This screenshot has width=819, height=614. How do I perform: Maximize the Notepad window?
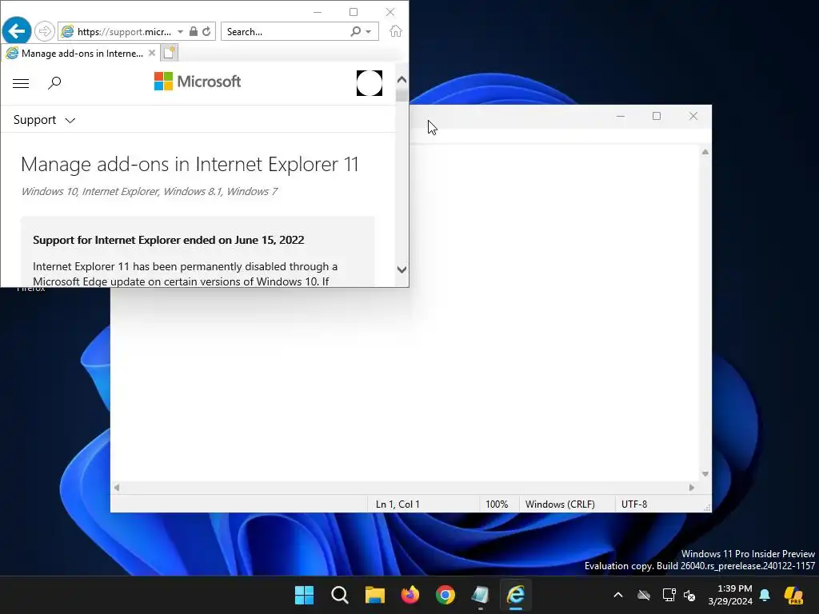click(x=657, y=116)
